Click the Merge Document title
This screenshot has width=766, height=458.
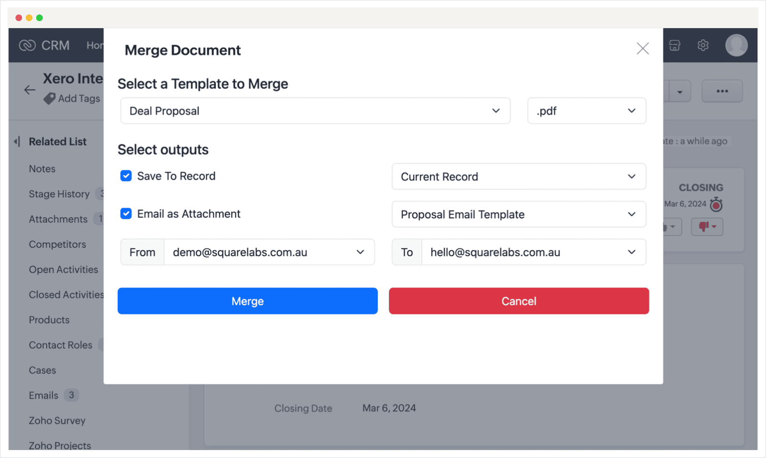[183, 50]
